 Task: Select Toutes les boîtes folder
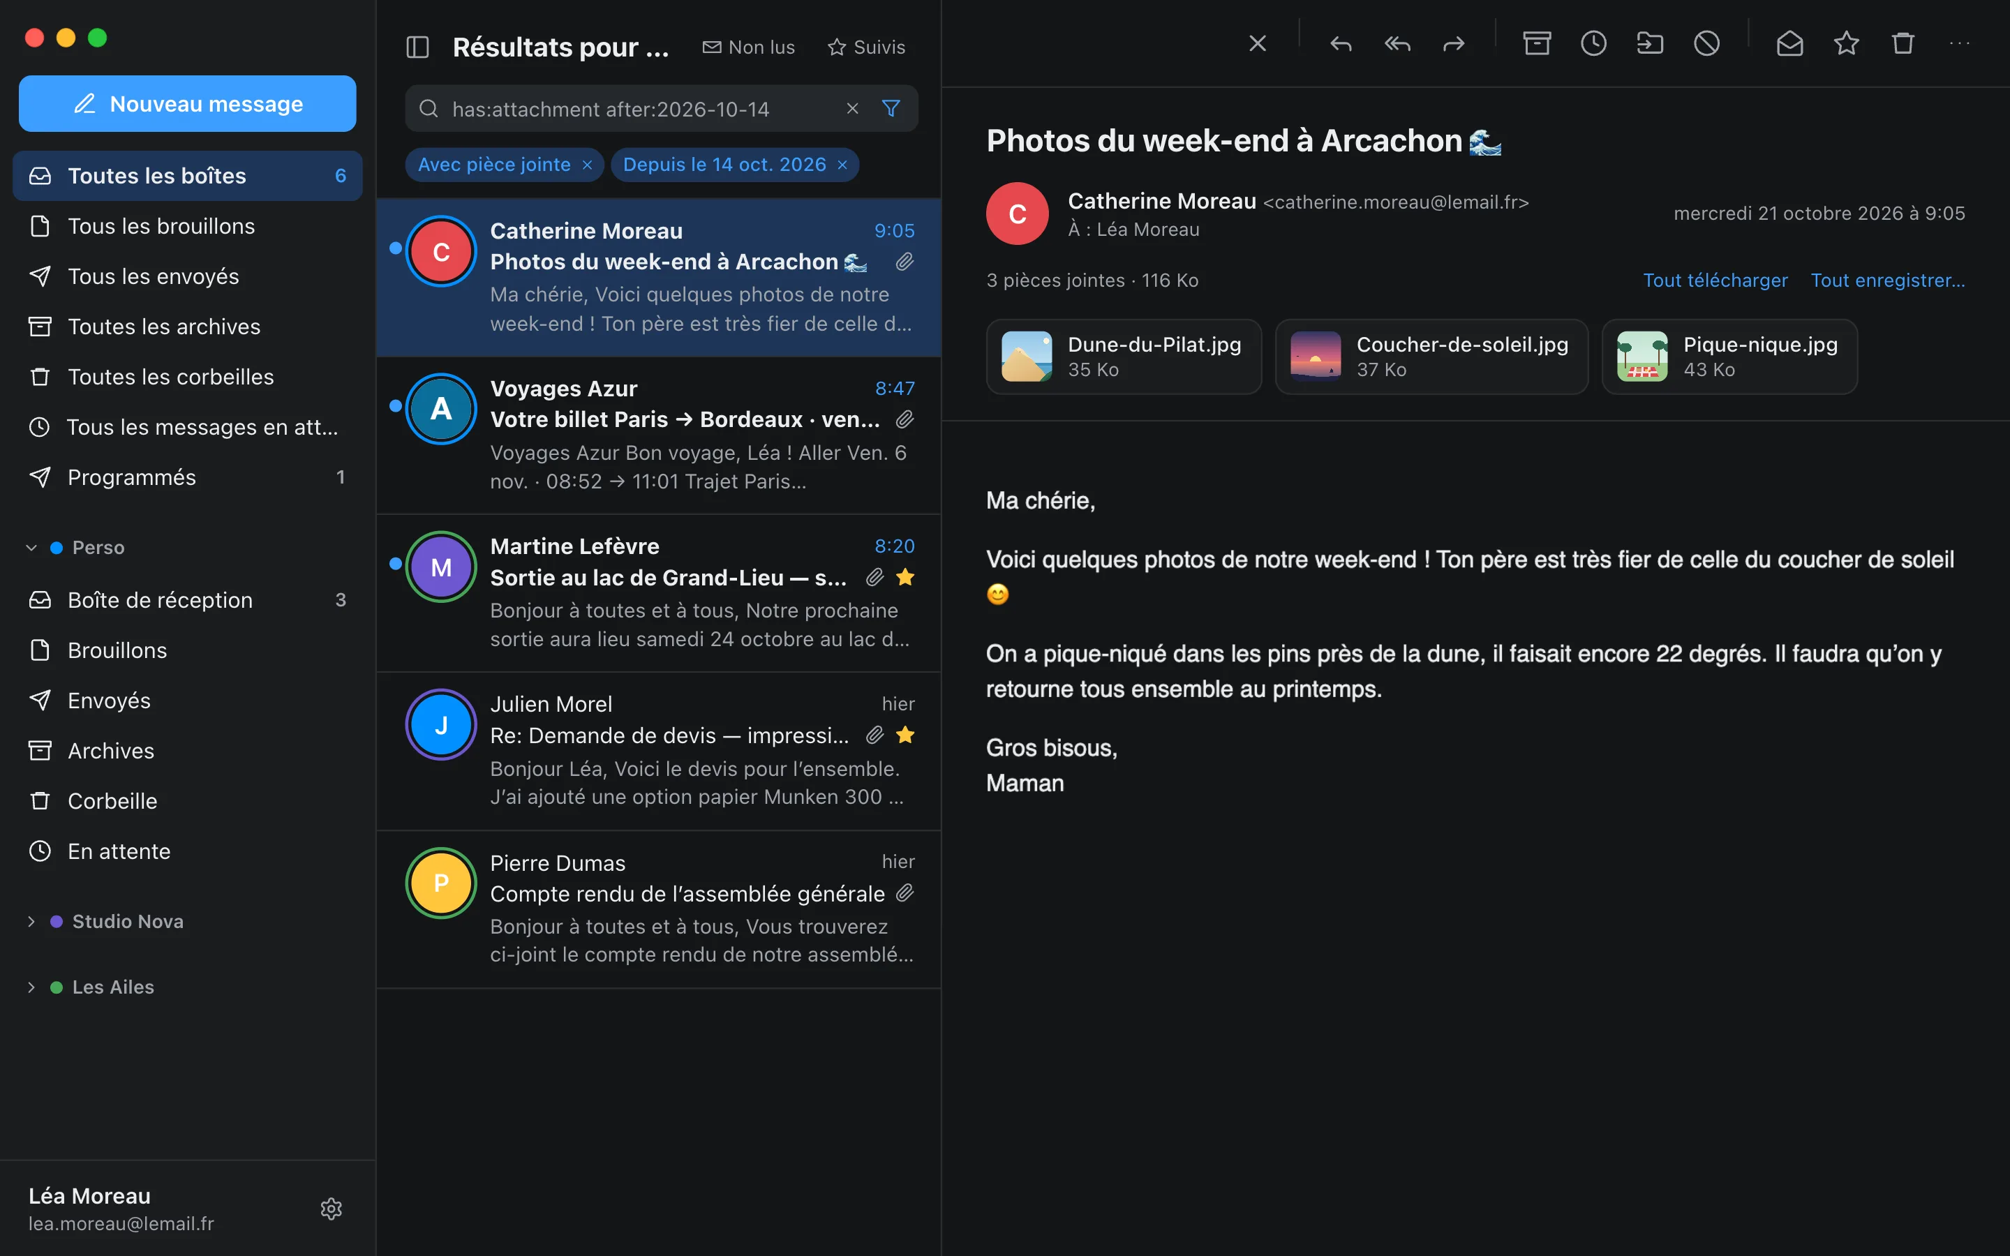coord(188,176)
